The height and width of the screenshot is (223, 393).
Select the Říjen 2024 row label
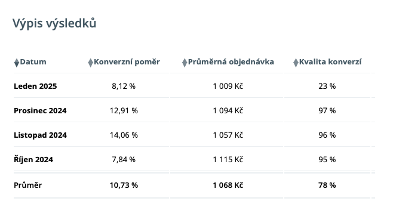pyautogui.click(x=33, y=159)
